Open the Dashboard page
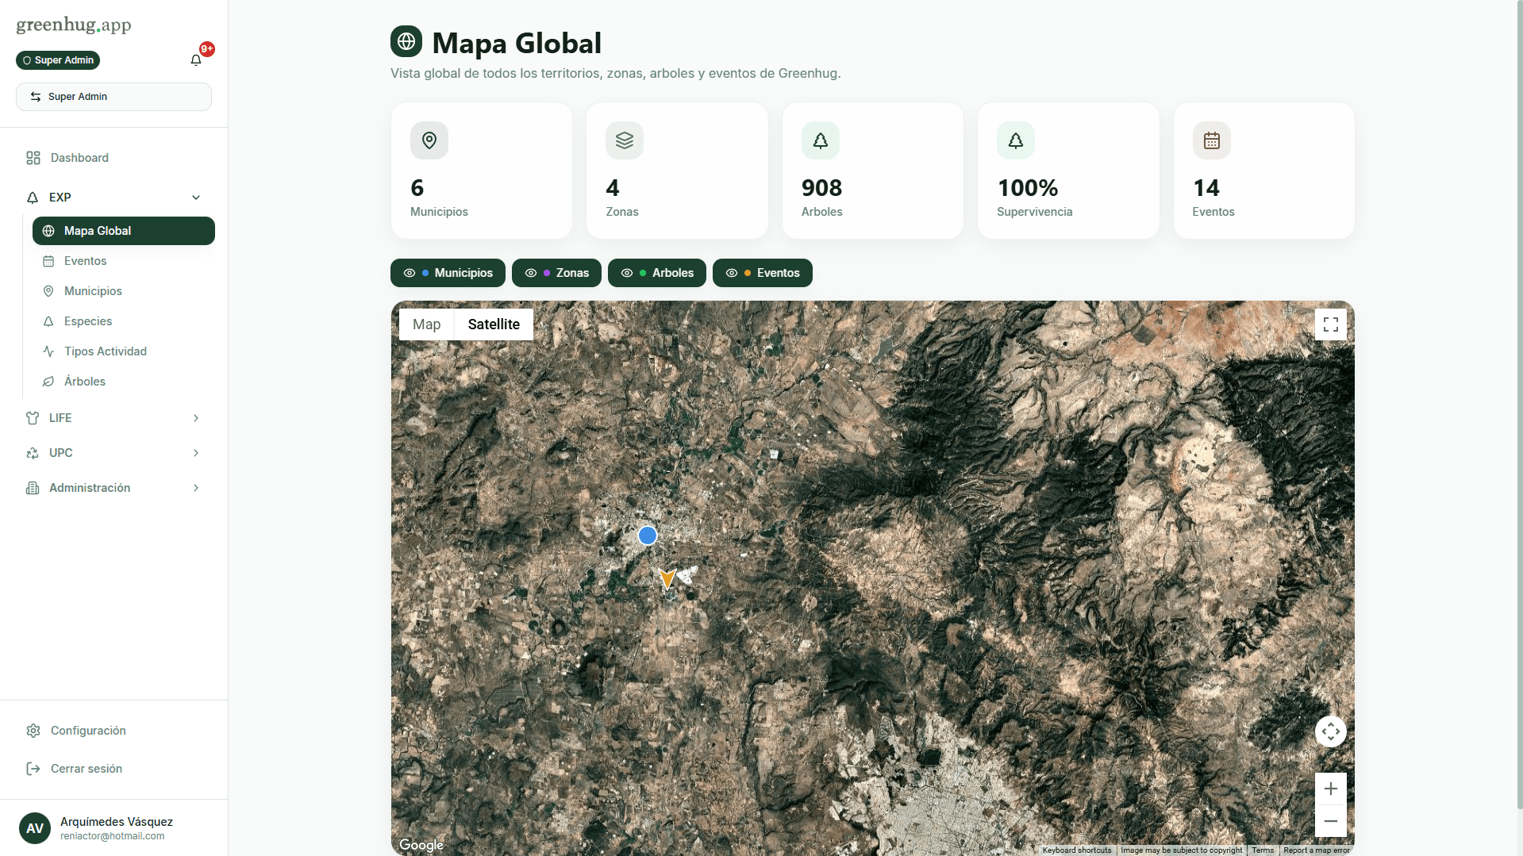The image size is (1523, 856). tap(79, 158)
